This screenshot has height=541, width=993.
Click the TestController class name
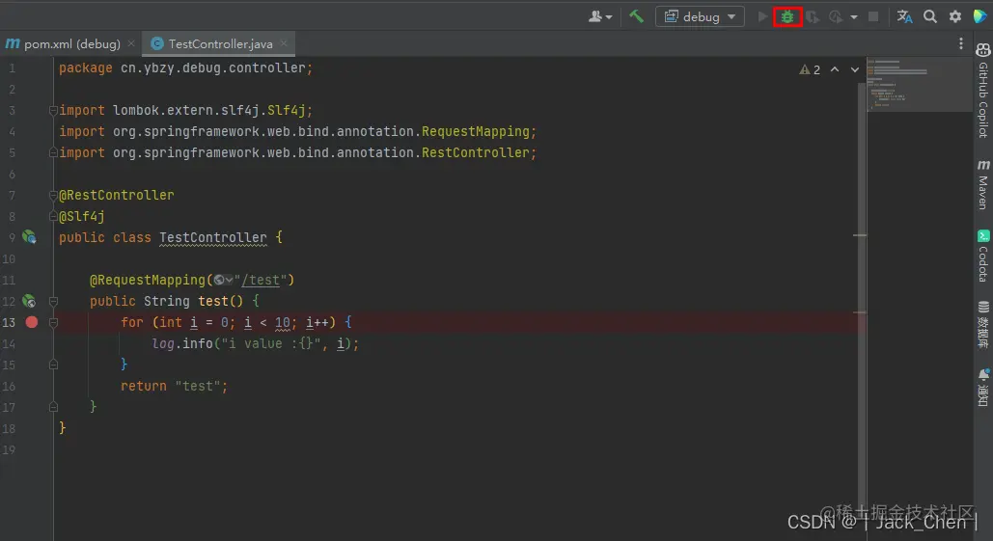coord(212,237)
